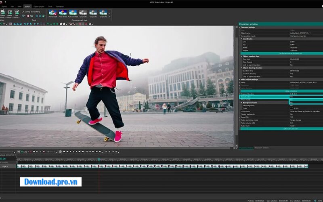Click the teal playhead marker on the timeline ruler
The width and height of the screenshot is (323, 202).
[x=99, y=159]
